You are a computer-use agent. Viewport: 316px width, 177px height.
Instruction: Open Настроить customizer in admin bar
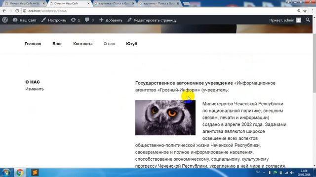point(54,20)
